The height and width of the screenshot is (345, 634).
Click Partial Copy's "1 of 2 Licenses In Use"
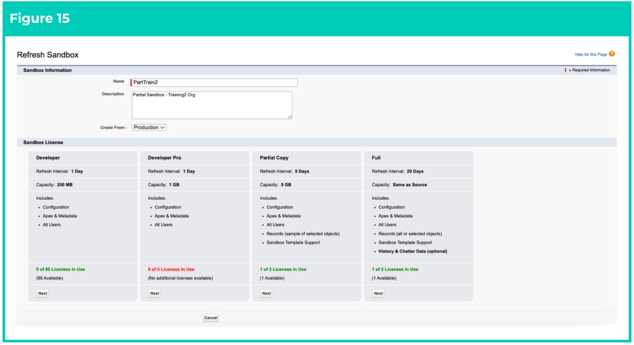(283, 269)
